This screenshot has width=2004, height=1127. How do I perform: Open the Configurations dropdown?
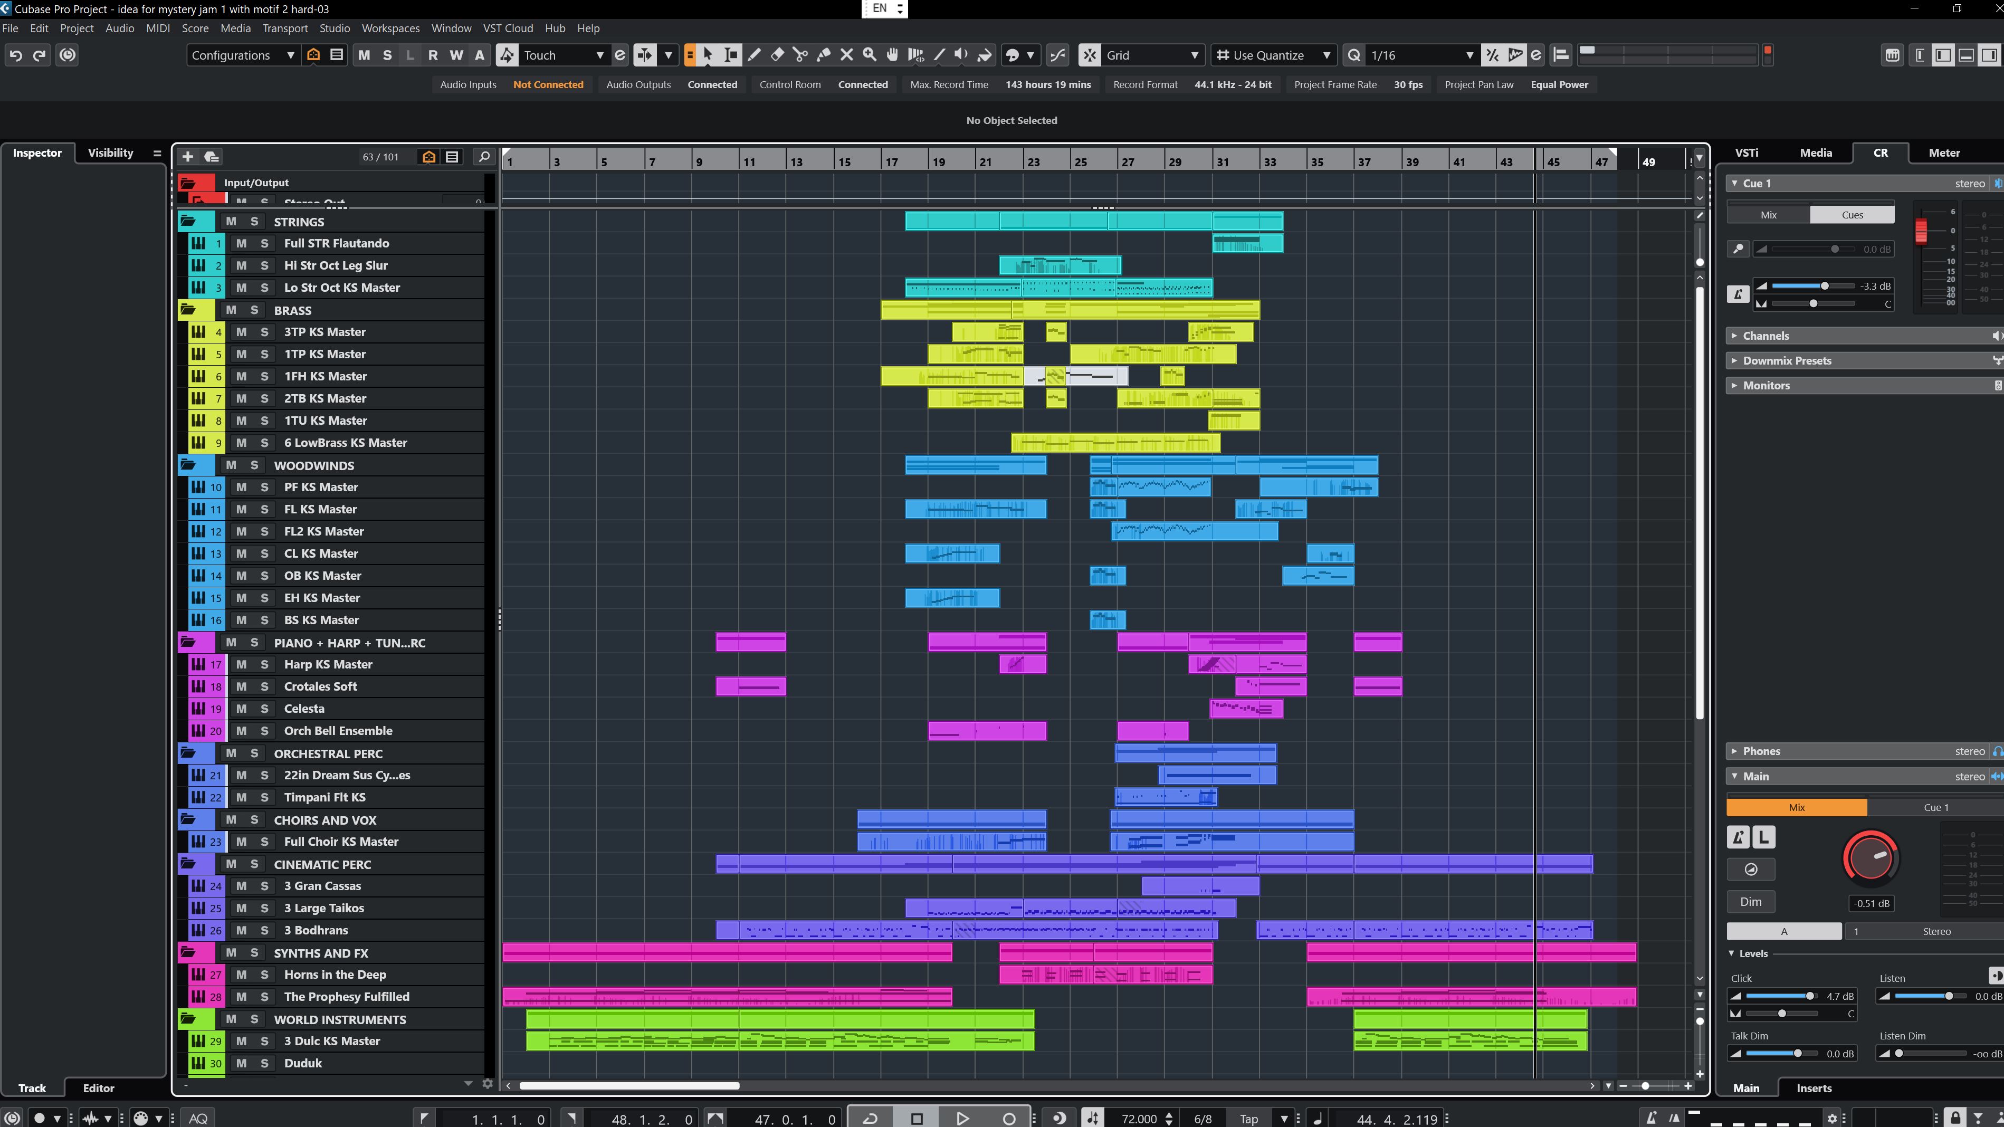tap(243, 54)
